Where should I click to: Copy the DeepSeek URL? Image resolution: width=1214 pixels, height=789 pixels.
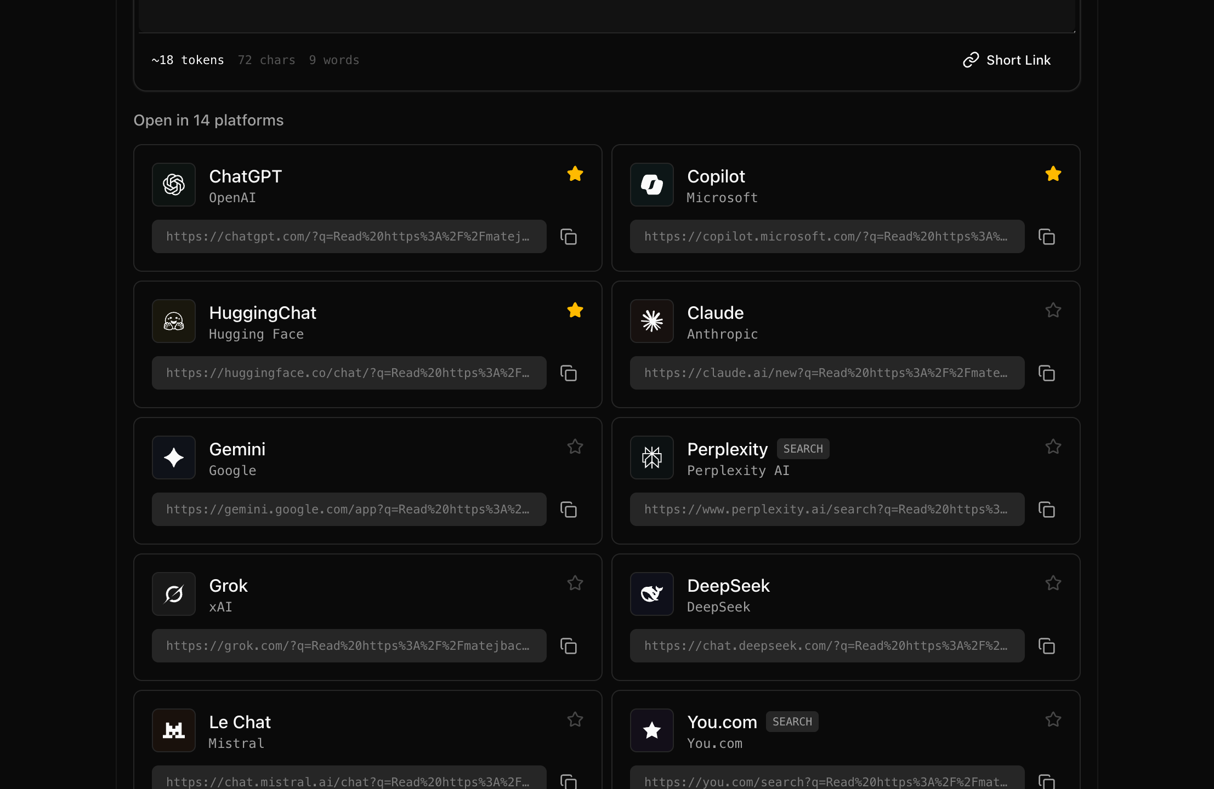[1046, 646]
